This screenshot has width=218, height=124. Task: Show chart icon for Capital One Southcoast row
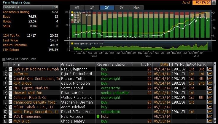pos(210,78)
